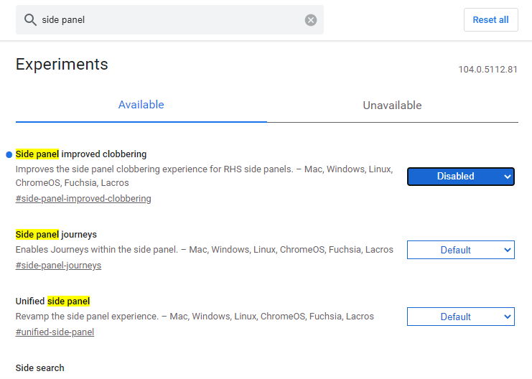Clear the search field with the X icon

[x=310, y=20]
